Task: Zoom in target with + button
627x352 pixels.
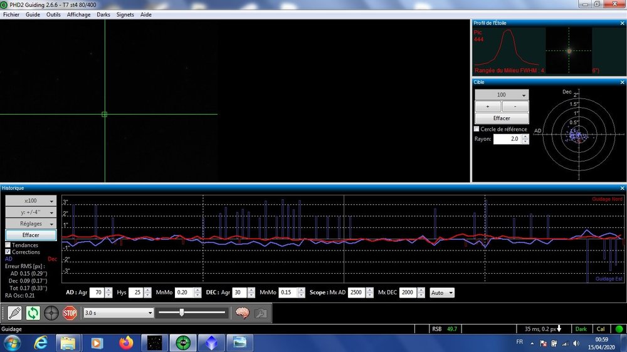Action: point(488,106)
